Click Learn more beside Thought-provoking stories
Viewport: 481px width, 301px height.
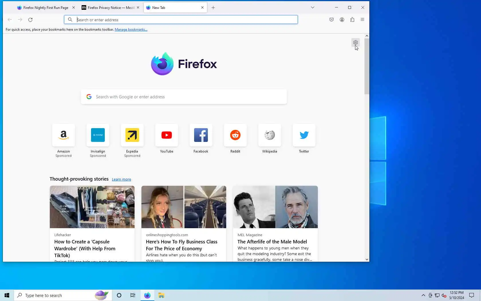pos(121,179)
